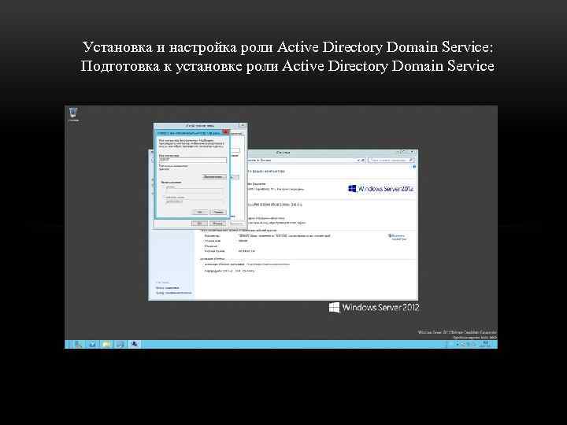Click Отмена in System Properties window
The image size is (567, 425).
pyautogui.click(x=217, y=224)
